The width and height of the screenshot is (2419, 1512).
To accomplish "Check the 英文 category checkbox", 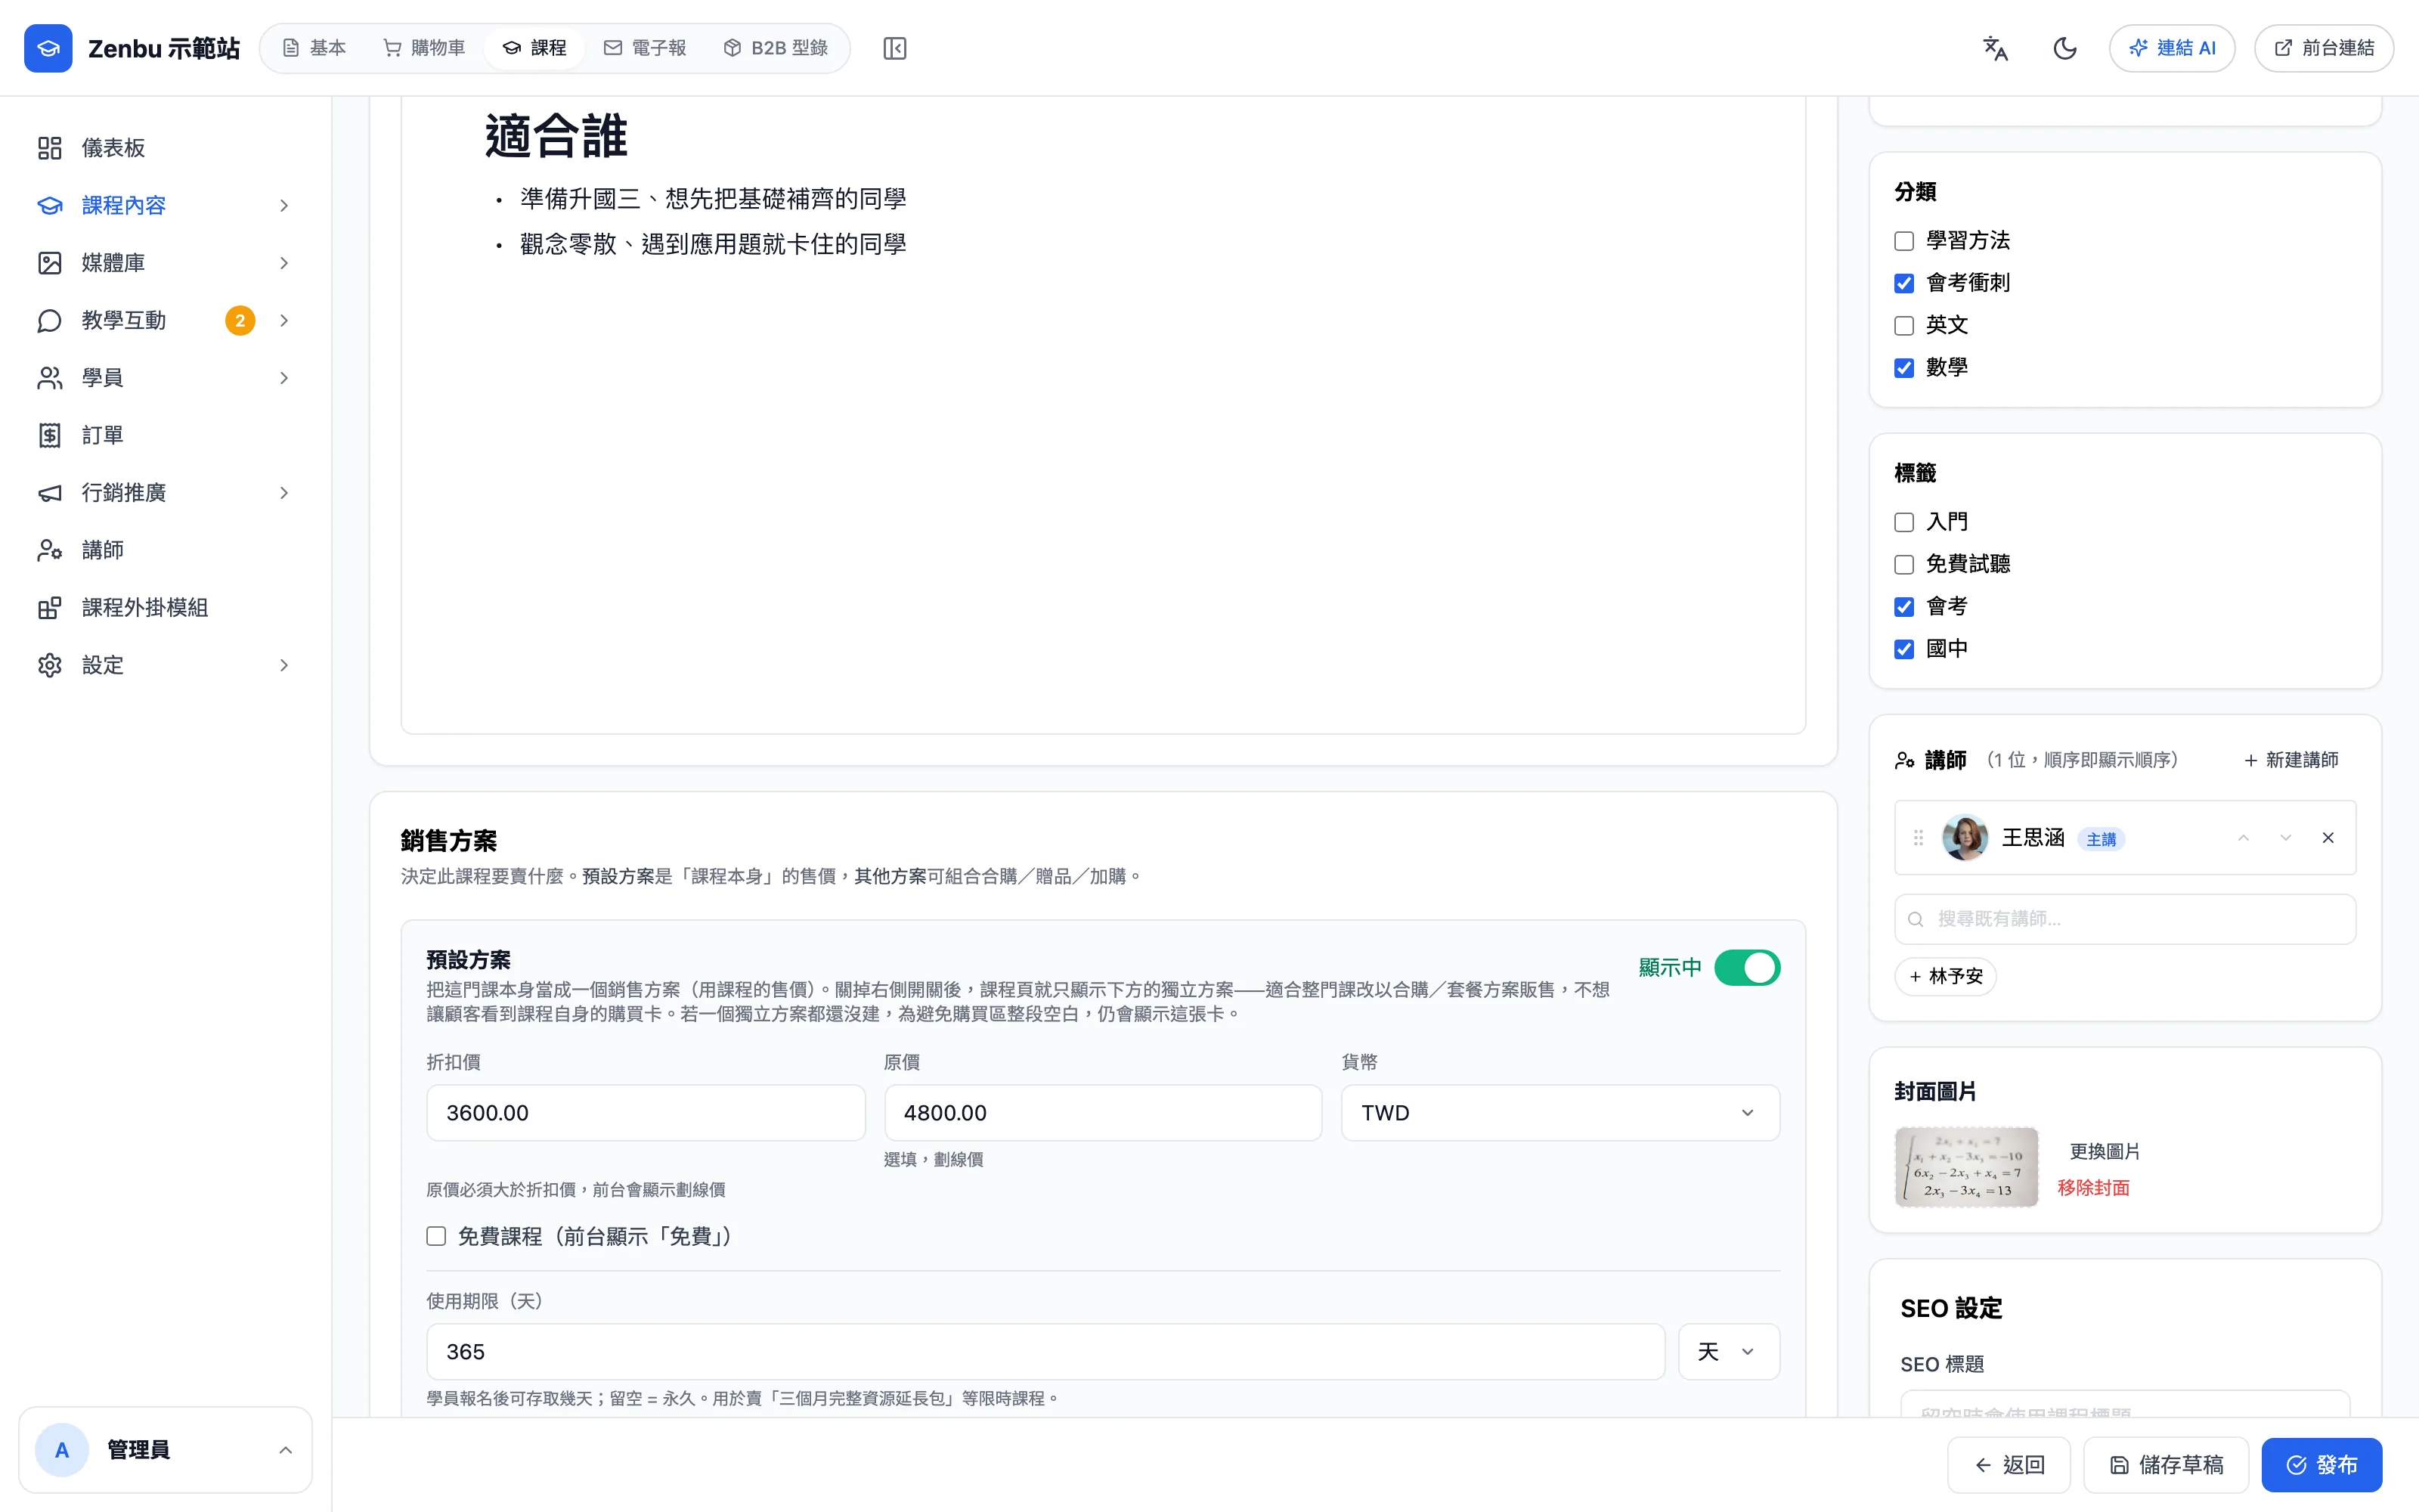I will pyautogui.click(x=1904, y=325).
